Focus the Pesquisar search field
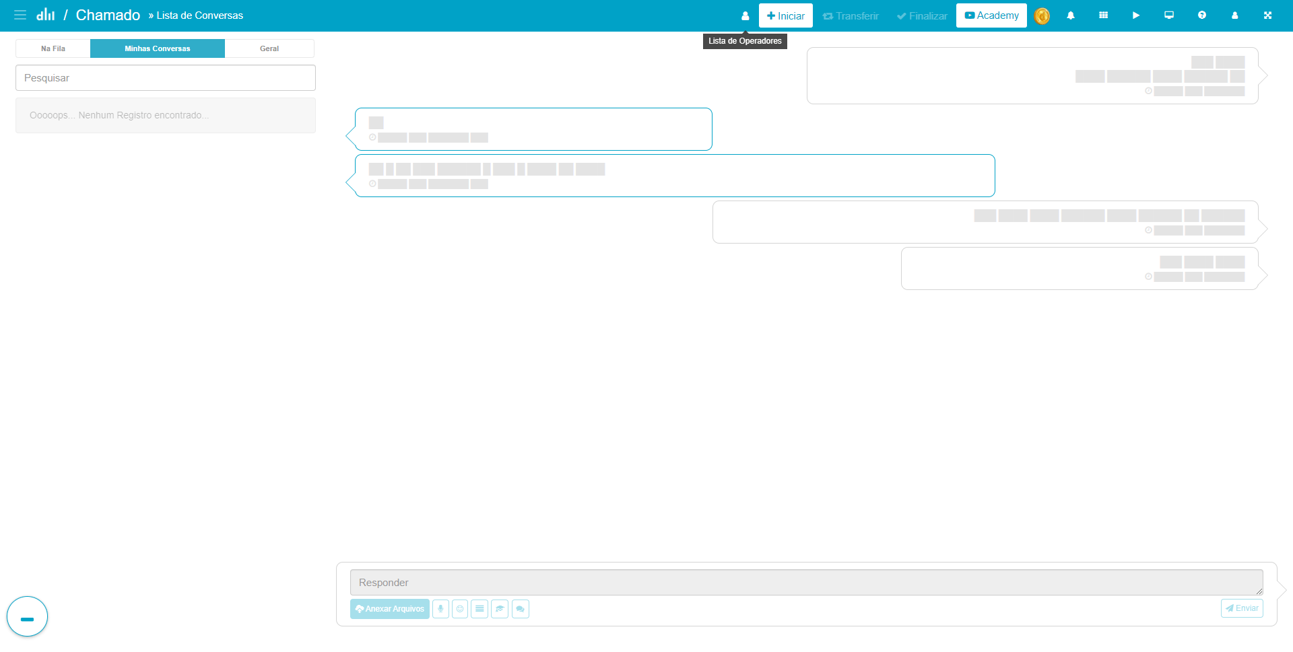This screenshot has height=652, width=1293. [x=166, y=78]
